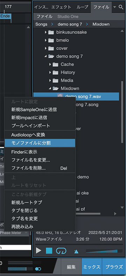
Task: Choose Audioloopへ変換 menu entry
Action: (40, 135)
